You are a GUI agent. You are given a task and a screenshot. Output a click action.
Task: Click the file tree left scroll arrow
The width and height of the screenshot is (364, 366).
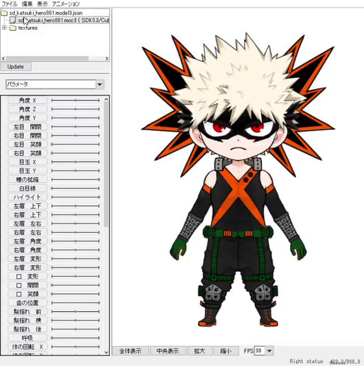pyautogui.click(x=3, y=58)
